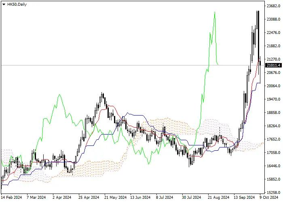Viewport: 283px width, 202px height.
Task: Click the 8 Jul 2024 date label
Action: click(165, 198)
